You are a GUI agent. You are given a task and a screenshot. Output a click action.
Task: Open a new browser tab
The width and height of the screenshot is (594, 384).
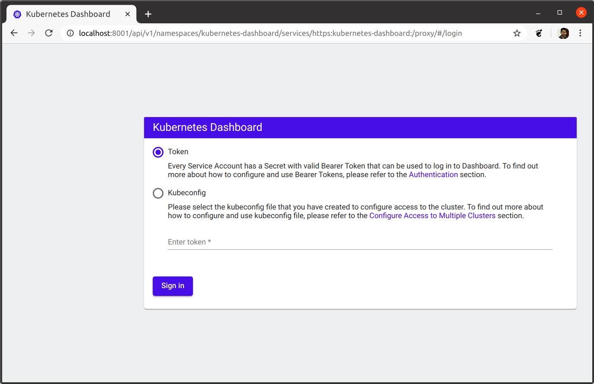148,14
